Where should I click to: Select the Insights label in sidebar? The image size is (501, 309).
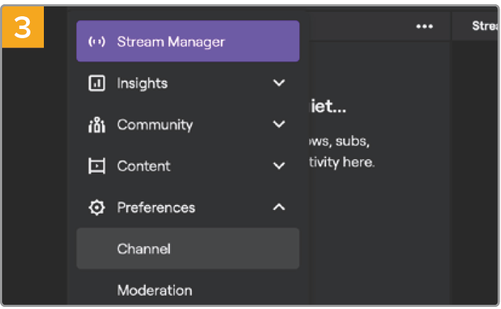pyautogui.click(x=142, y=83)
